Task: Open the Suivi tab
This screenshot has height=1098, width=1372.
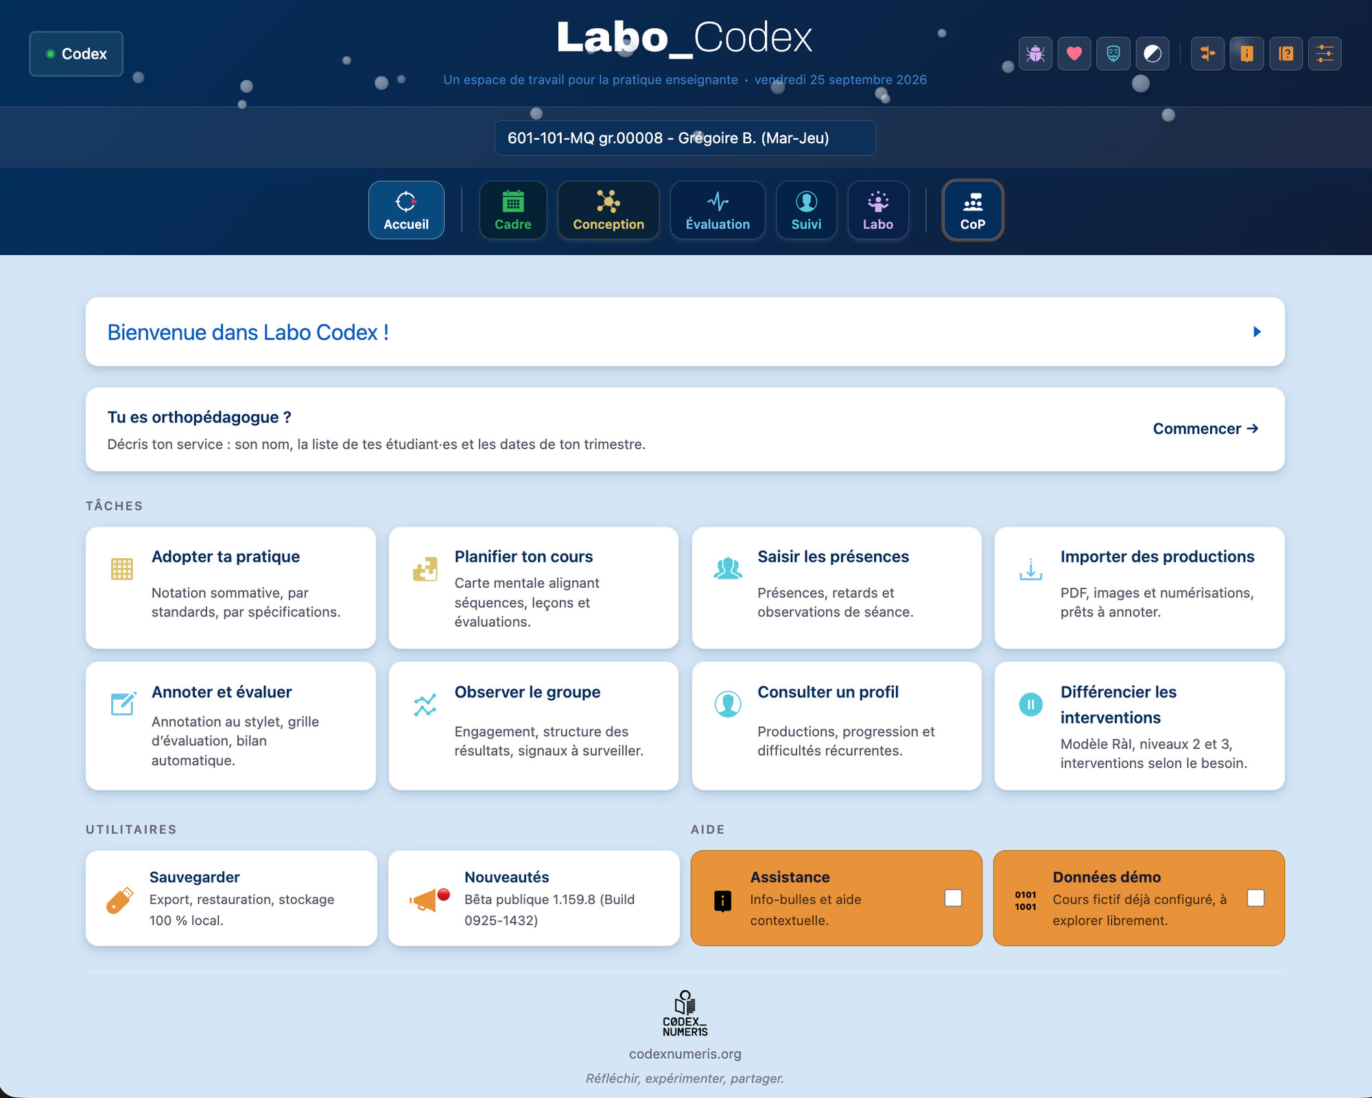Action: click(806, 210)
